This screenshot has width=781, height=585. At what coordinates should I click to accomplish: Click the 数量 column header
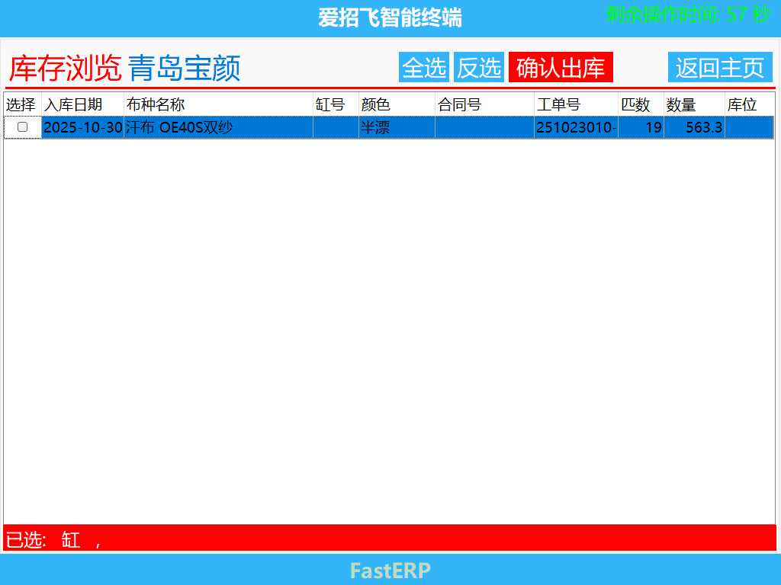pyautogui.click(x=680, y=104)
